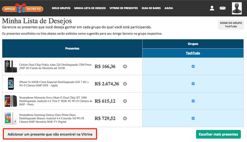Uncheck TechTudo for Motorola Moto G
This screenshot has width=247, height=142.
pos(193,101)
